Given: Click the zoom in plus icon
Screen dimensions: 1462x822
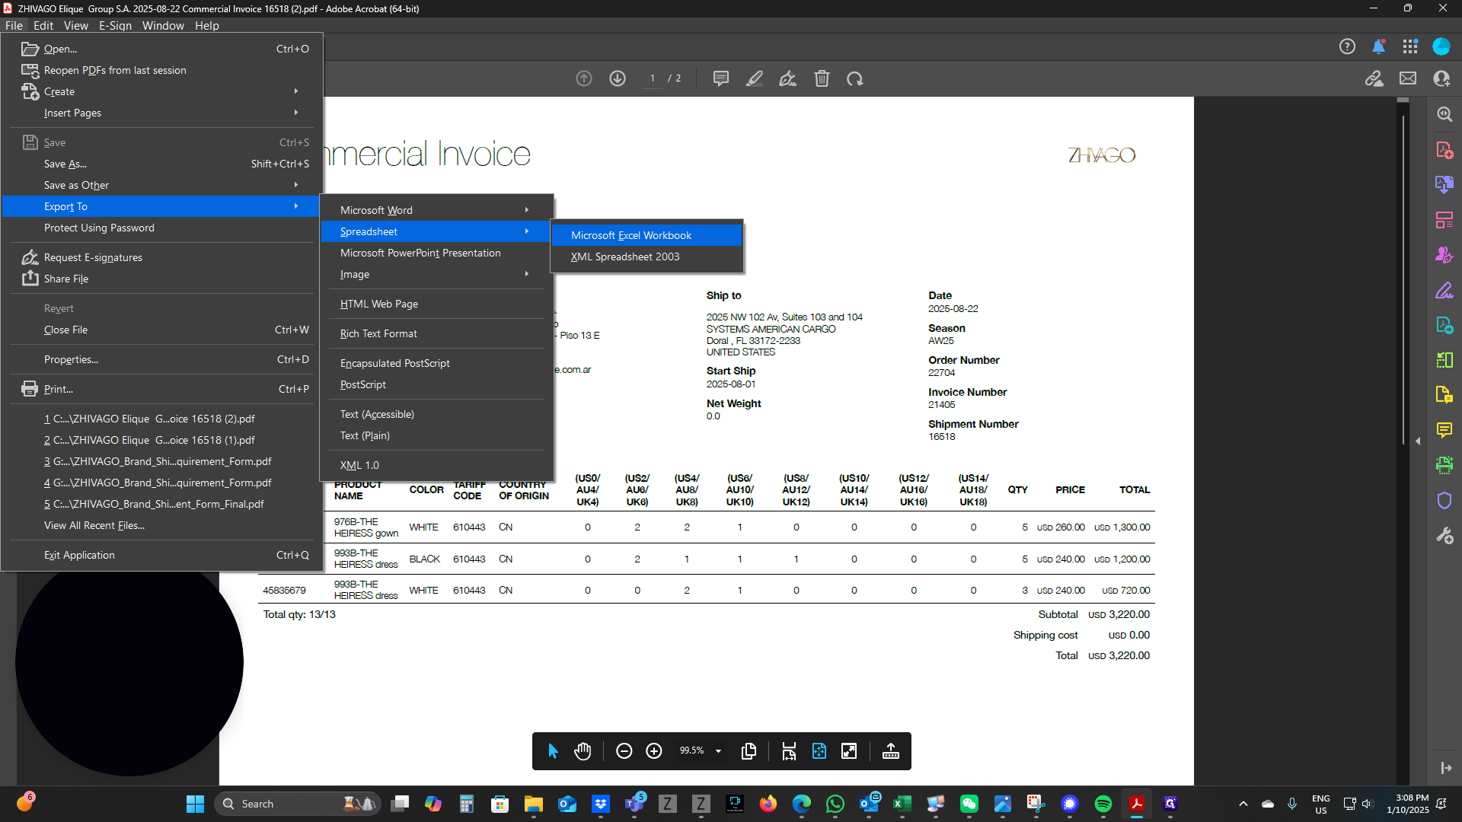Looking at the screenshot, I should [x=654, y=751].
